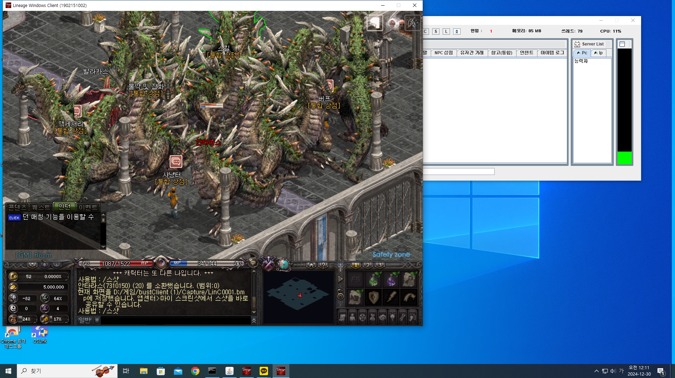The image size is (675, 378).
Task: Open KakaoTalk from the taskbar
Action: point(263,371)
